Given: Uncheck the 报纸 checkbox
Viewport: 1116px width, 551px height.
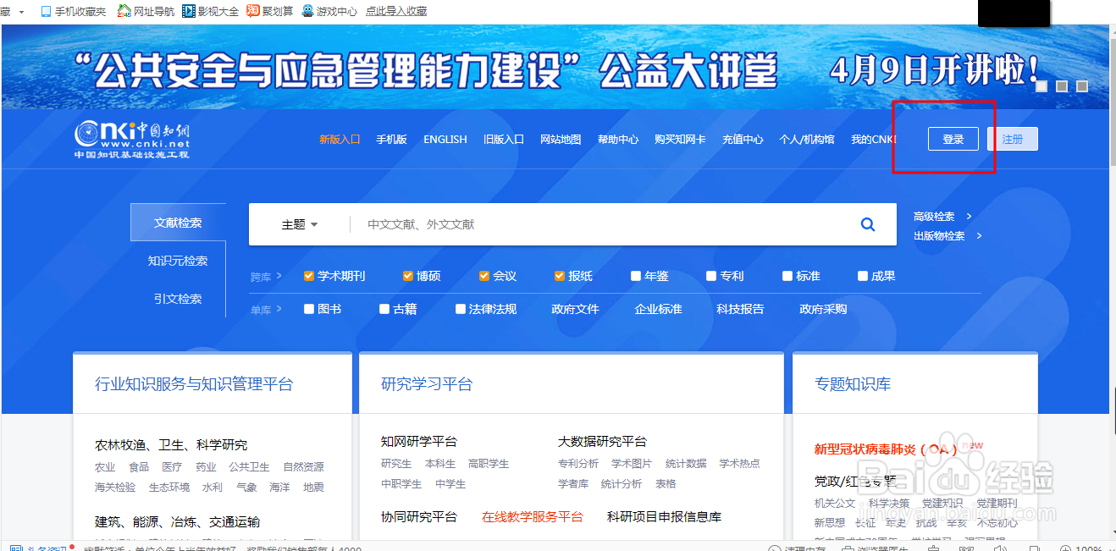Looking at the screenshot, I should click(560, 276).
